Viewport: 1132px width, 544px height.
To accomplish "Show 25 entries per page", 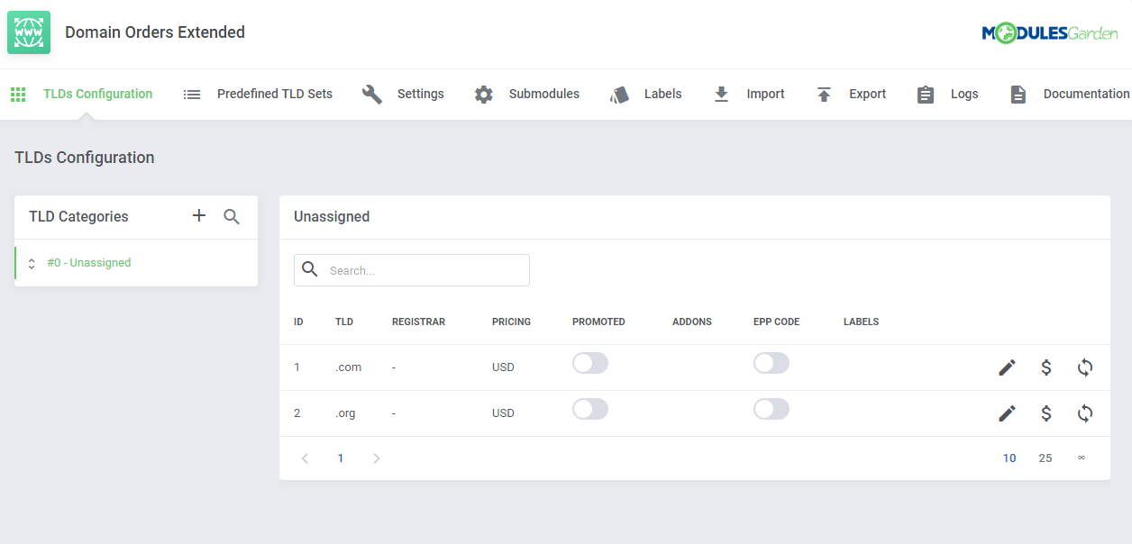I will (1045, 458).
